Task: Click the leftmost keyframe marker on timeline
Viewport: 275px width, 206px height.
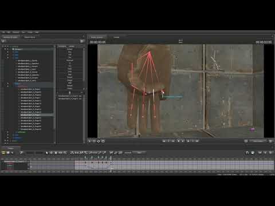Action: click(85, 163)
